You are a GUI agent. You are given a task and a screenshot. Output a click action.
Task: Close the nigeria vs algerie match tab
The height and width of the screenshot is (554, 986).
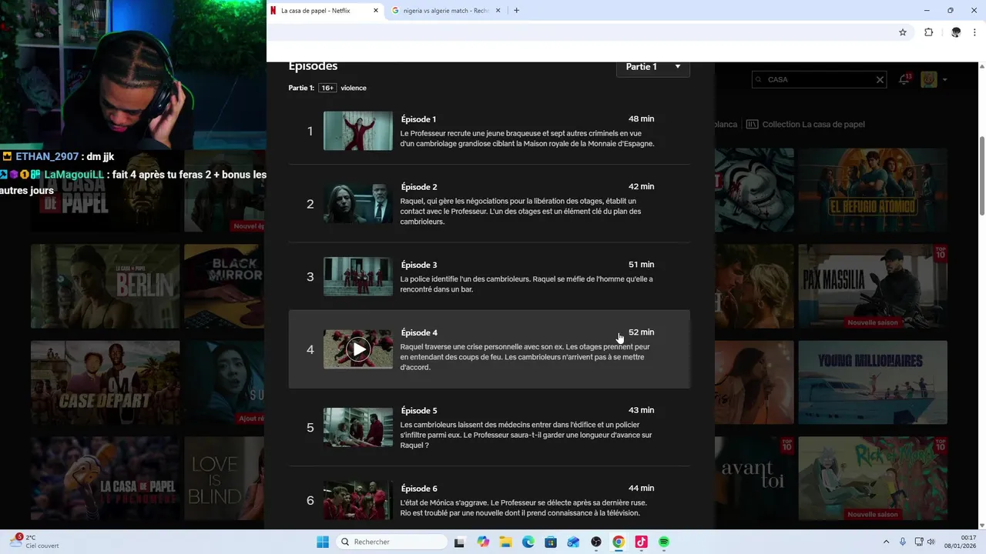pos(498,11)
